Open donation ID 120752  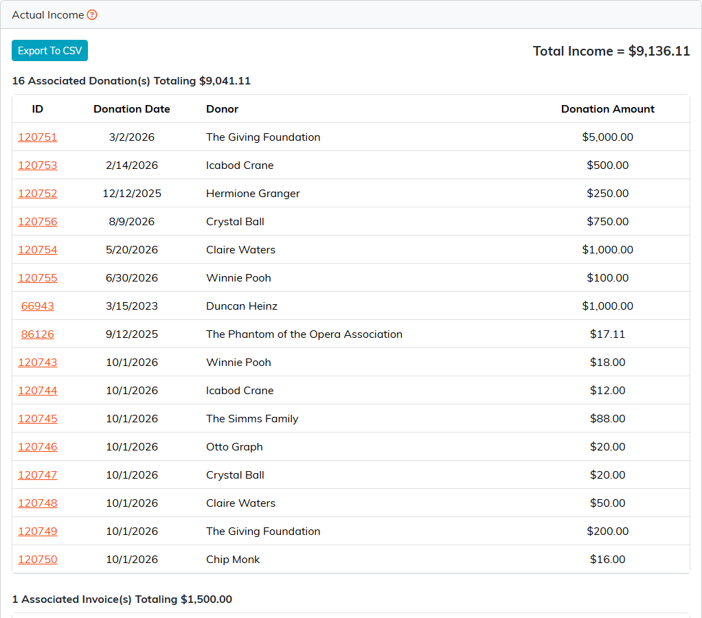point(38,194)
